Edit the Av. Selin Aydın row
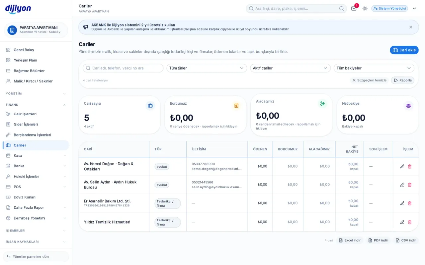 pyautogui.click(x=402, y=185)
